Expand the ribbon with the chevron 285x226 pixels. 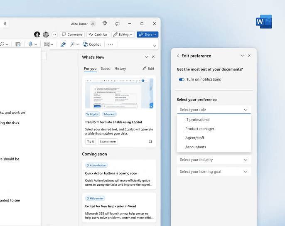click(x=155, y=46)
